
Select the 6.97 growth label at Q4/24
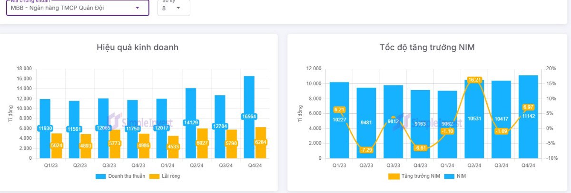tap(529, 108)
